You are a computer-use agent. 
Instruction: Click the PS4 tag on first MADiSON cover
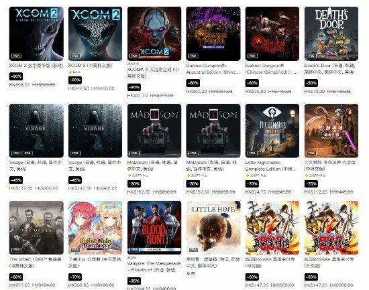click(134, 153)
